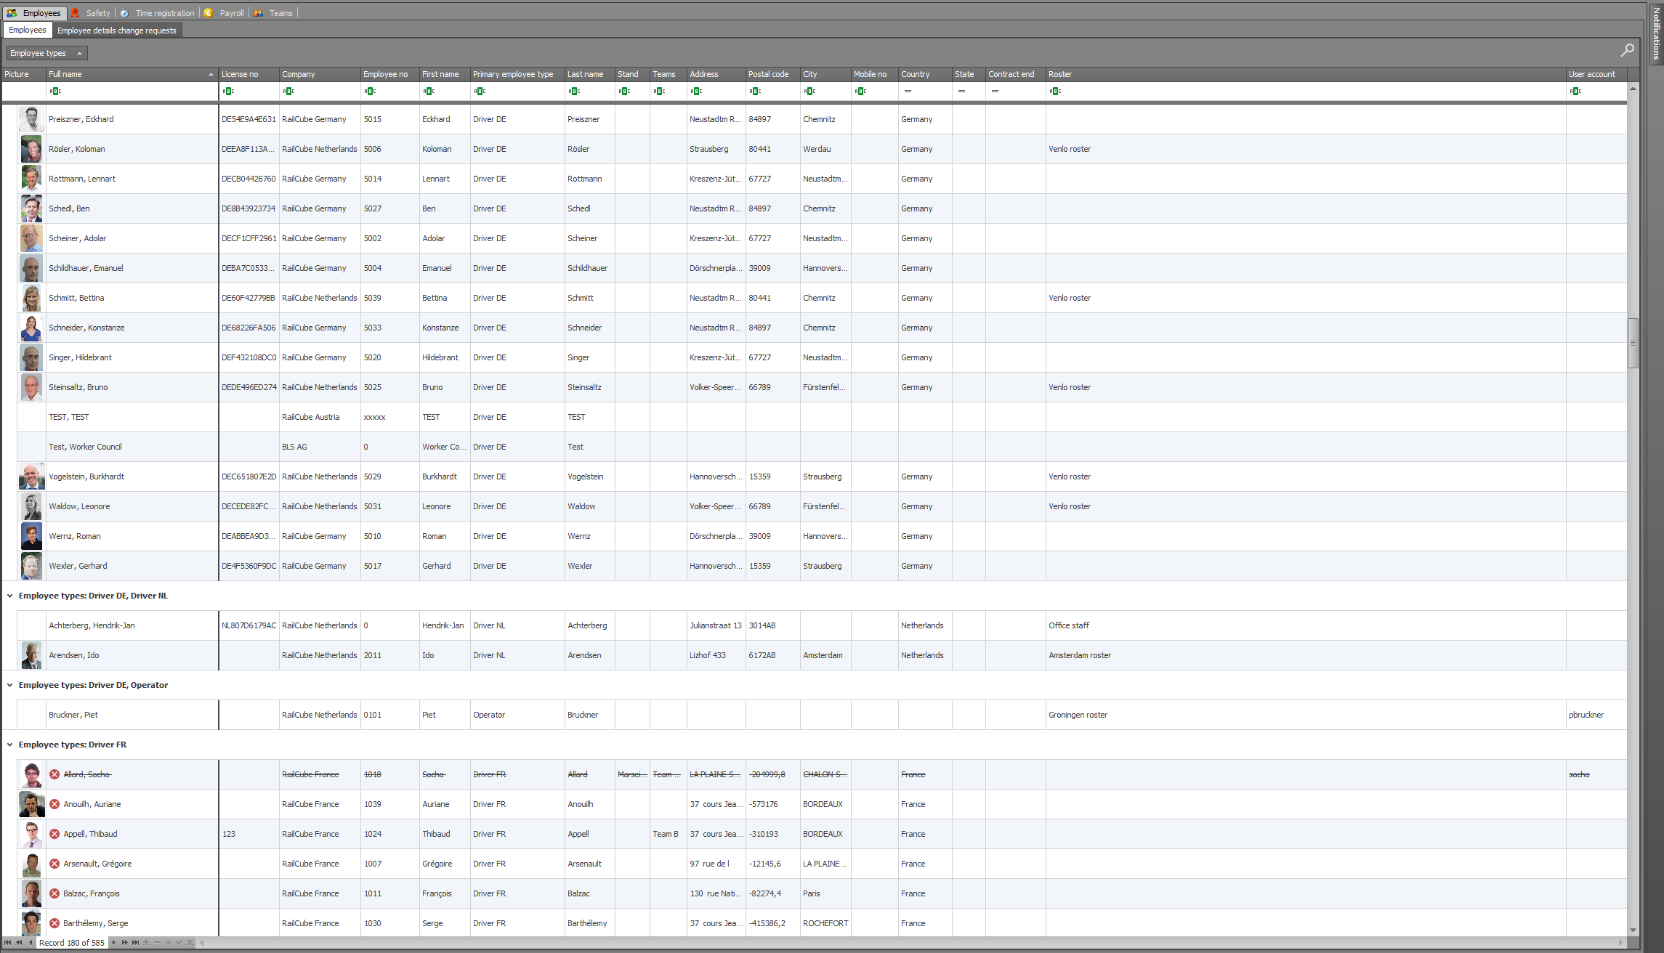
Task: Go to previous record in navigator
Action: [x=31, y=943]
